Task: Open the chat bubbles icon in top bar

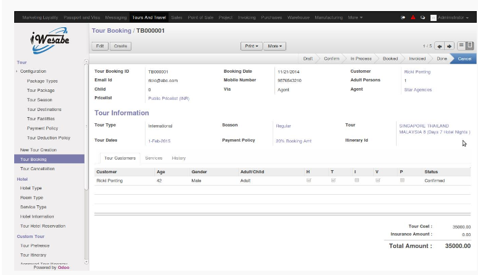Action: click(x=422, y=18)
